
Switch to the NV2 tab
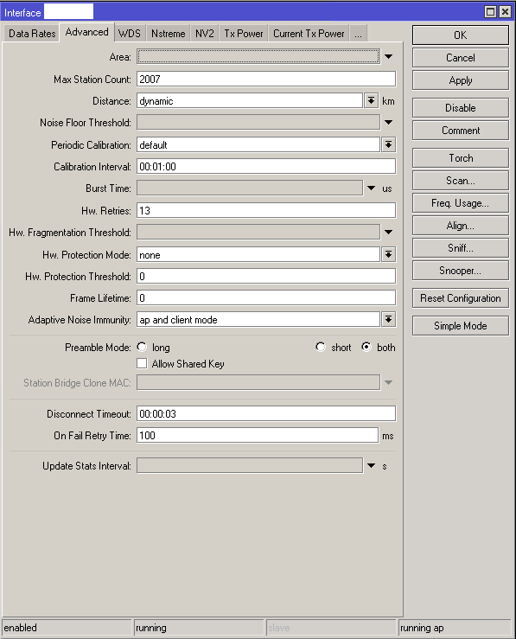point(205,34)
